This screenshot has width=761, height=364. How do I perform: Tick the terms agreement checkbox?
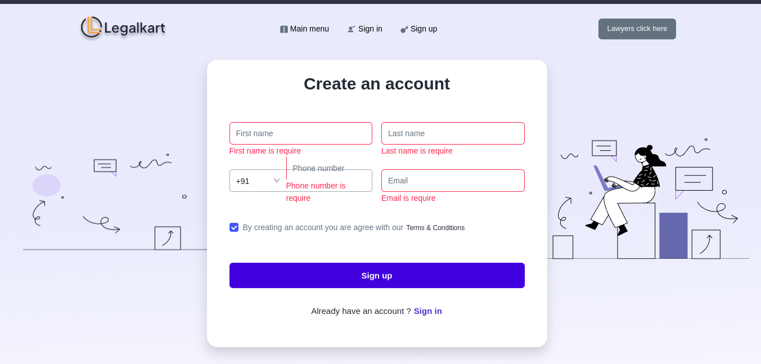point(234,227)
